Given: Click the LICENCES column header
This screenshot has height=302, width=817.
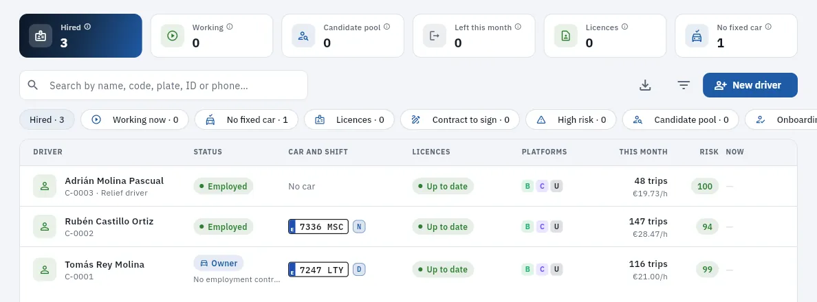Looking at the screenshot, I should tap(431, 152).
